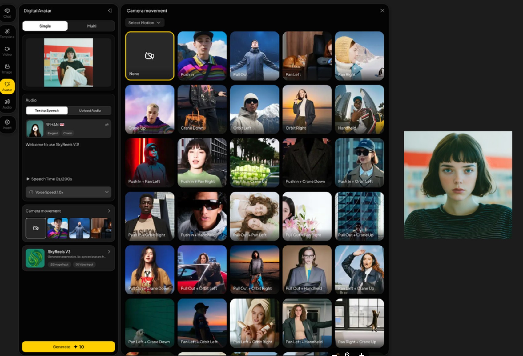523x356 pixels.
Task: Choose Pull Out + Orbit Left movement
Action: 202,270
